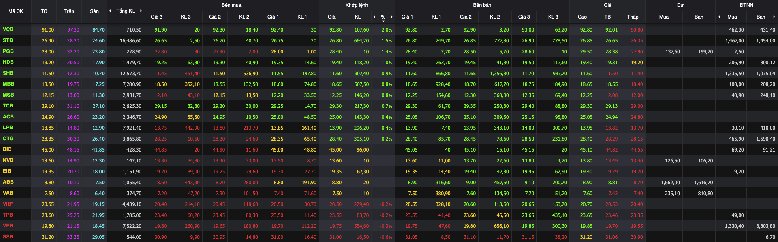Select the ABB stock code
The width and height of the screenshot is (778, 242).
click(x=8, y=182)
